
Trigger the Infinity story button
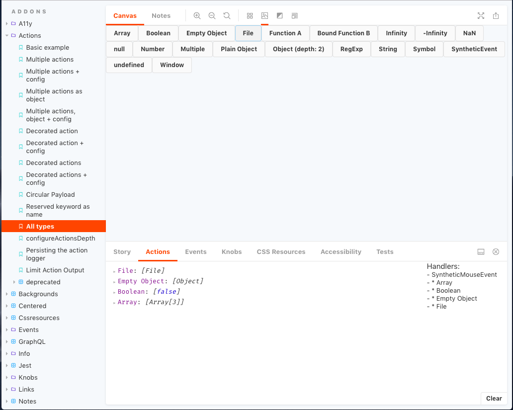point(396,33)
